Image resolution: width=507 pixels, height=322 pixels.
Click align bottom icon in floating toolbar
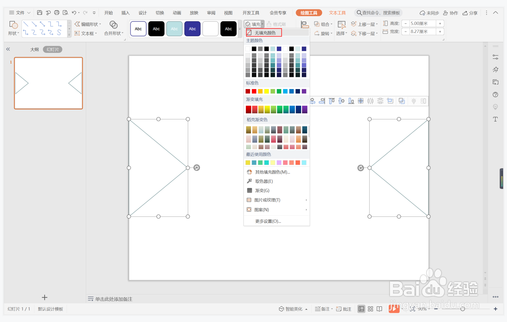[x=351, y=101]
